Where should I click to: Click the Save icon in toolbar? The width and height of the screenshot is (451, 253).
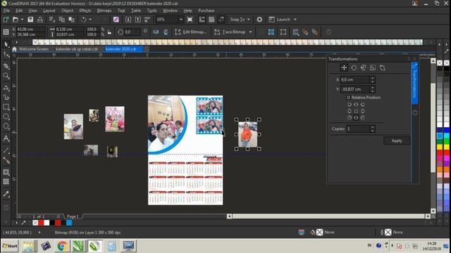click(30, 20)
